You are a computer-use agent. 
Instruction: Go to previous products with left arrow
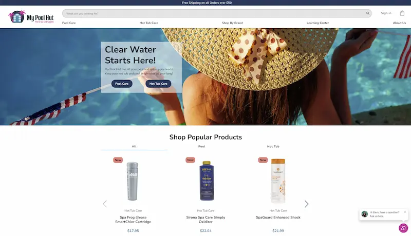point(105,204)
